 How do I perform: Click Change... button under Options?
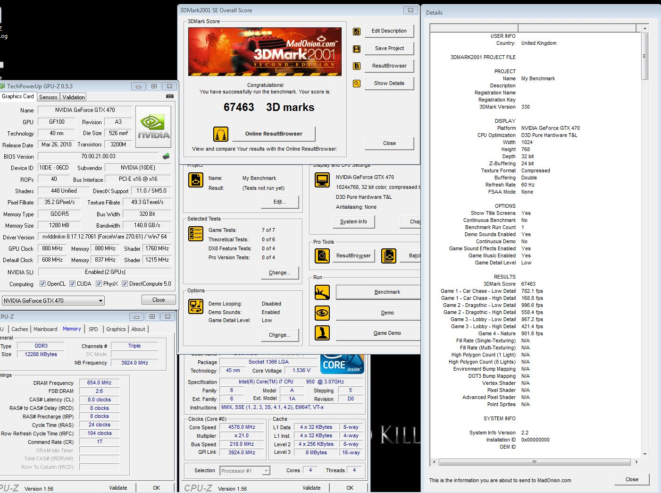(x=280, y=335)
